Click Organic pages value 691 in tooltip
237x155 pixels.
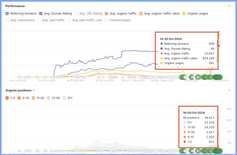click(x=211, y=63)
